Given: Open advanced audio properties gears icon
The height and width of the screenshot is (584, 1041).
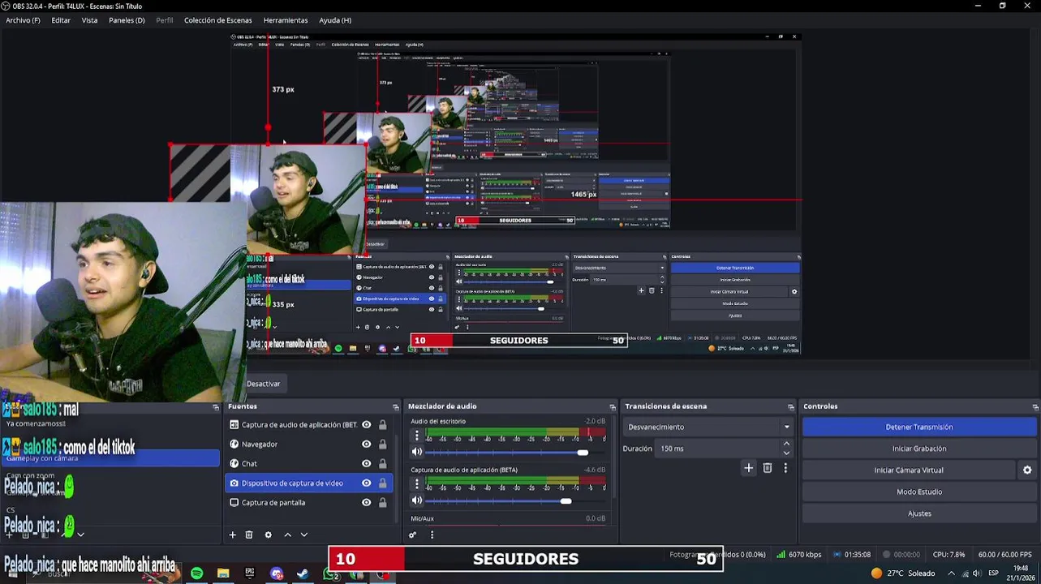Looking at the screenshot, I should pyautogui.click(x=412, y=535).
